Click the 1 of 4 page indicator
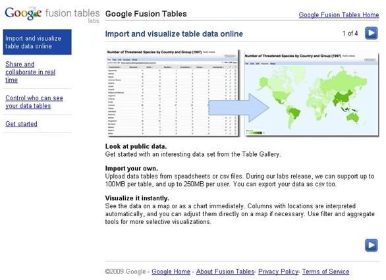 pos(350,33)
